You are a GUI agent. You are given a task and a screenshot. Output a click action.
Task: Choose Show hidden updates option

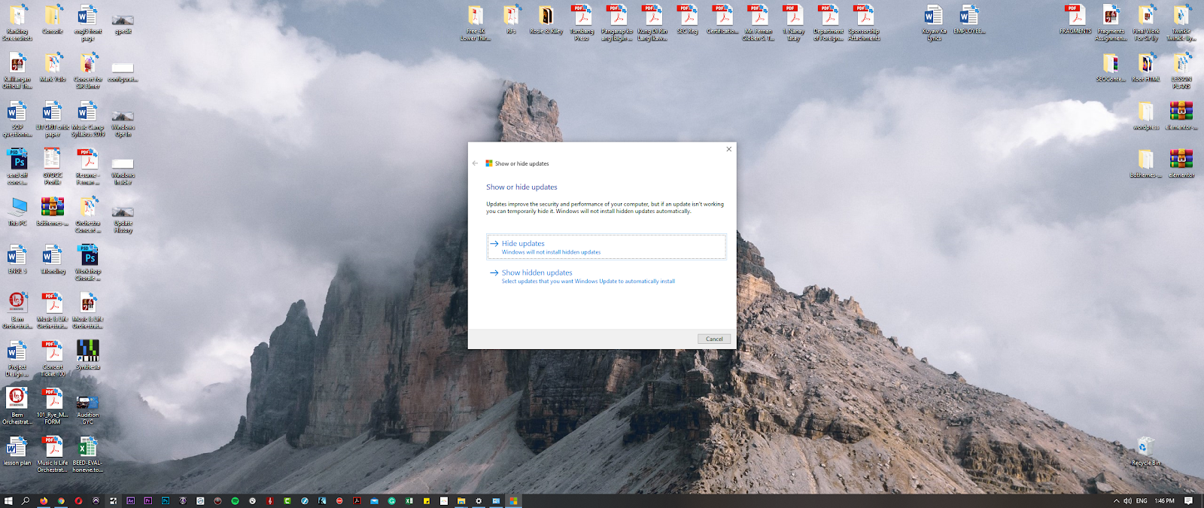pos(607,276)
